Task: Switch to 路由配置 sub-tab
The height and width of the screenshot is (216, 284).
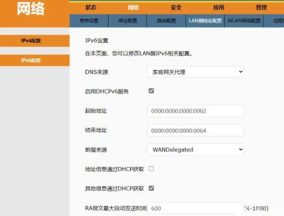Action: [166, 21]
